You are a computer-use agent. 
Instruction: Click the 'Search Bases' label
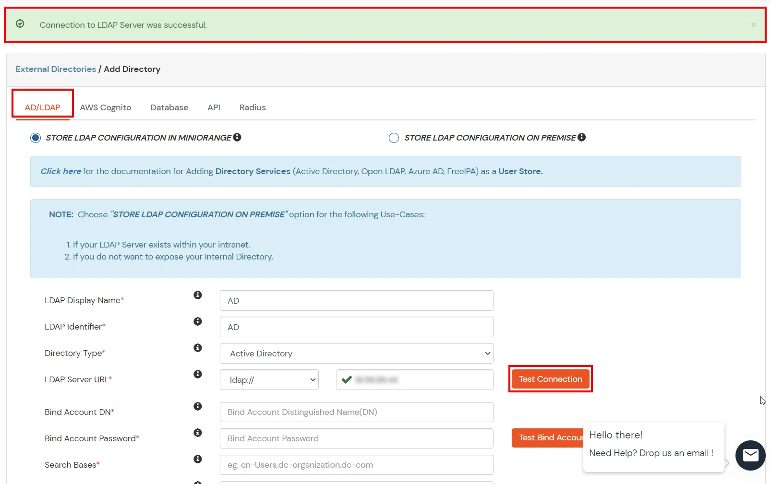coord(72,465)
